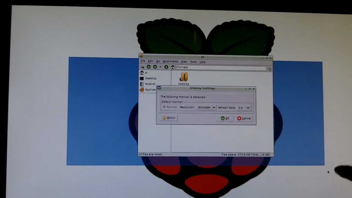Screen dimensions: 352x198
Task: Click the /home/pi path field
Action: click(x=221, y=68)
